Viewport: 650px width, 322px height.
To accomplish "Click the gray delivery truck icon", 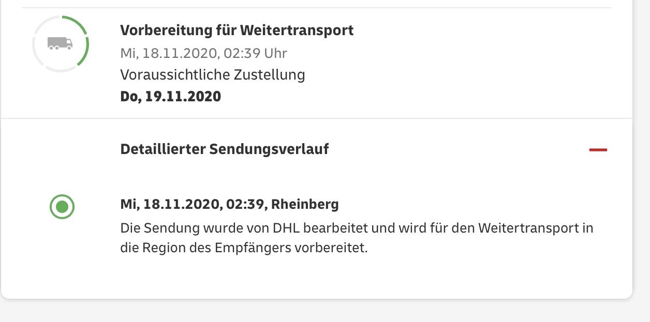I will tap(60, 43).
